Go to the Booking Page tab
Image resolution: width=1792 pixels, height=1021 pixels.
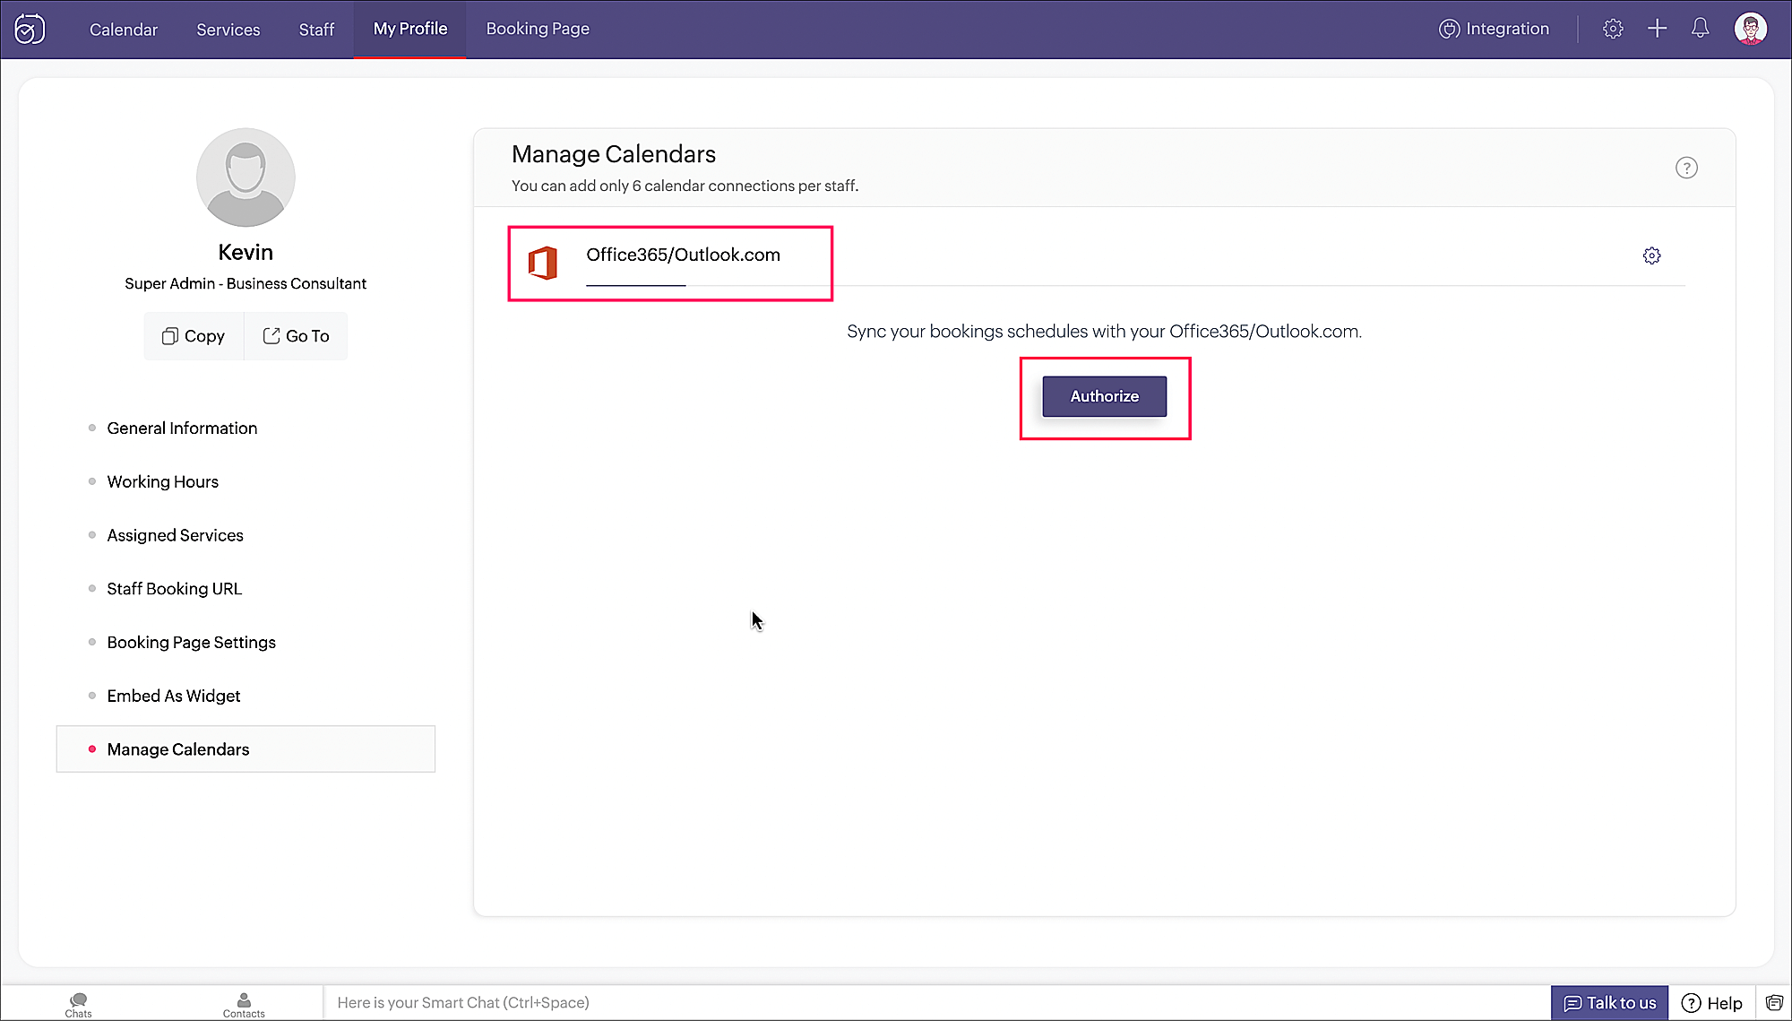pyautogui.click(x=538, y=29)
